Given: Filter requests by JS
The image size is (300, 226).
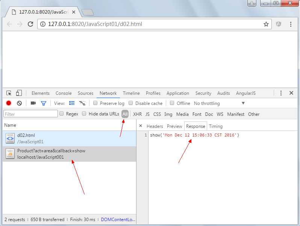Looking at the screenshot, I should click(x=147, y=114).
